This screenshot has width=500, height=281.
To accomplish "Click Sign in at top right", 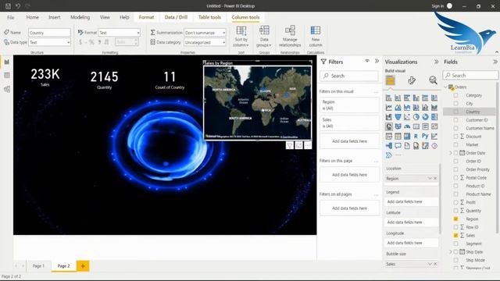I will (x=437, y=6).
